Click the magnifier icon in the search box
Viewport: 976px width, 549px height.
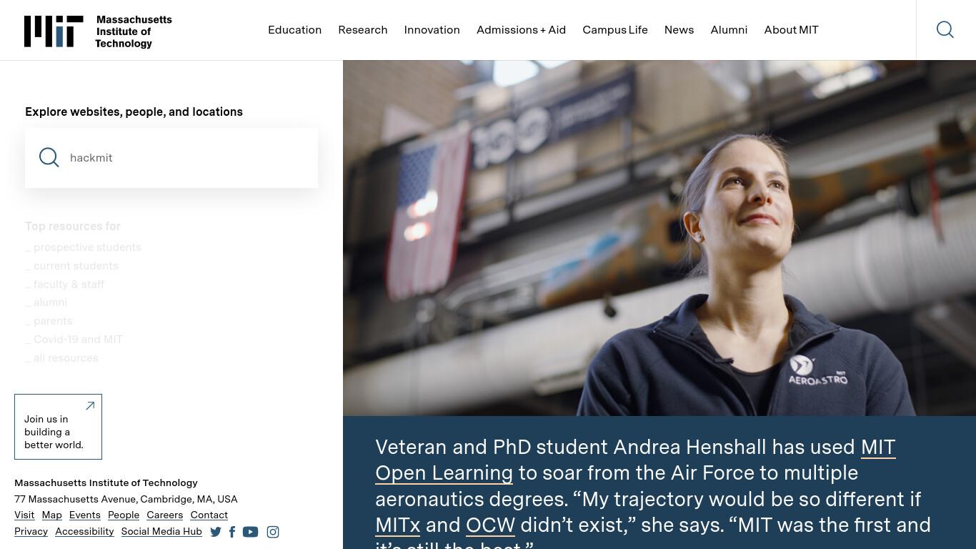[49, 157]
